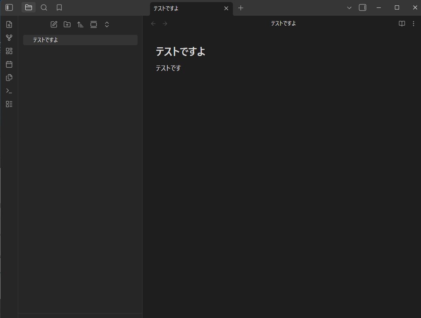The height and width of the screenshot is (318, 421).
Task: Click the templates icon in ribbon
Action: pos(9,78)
